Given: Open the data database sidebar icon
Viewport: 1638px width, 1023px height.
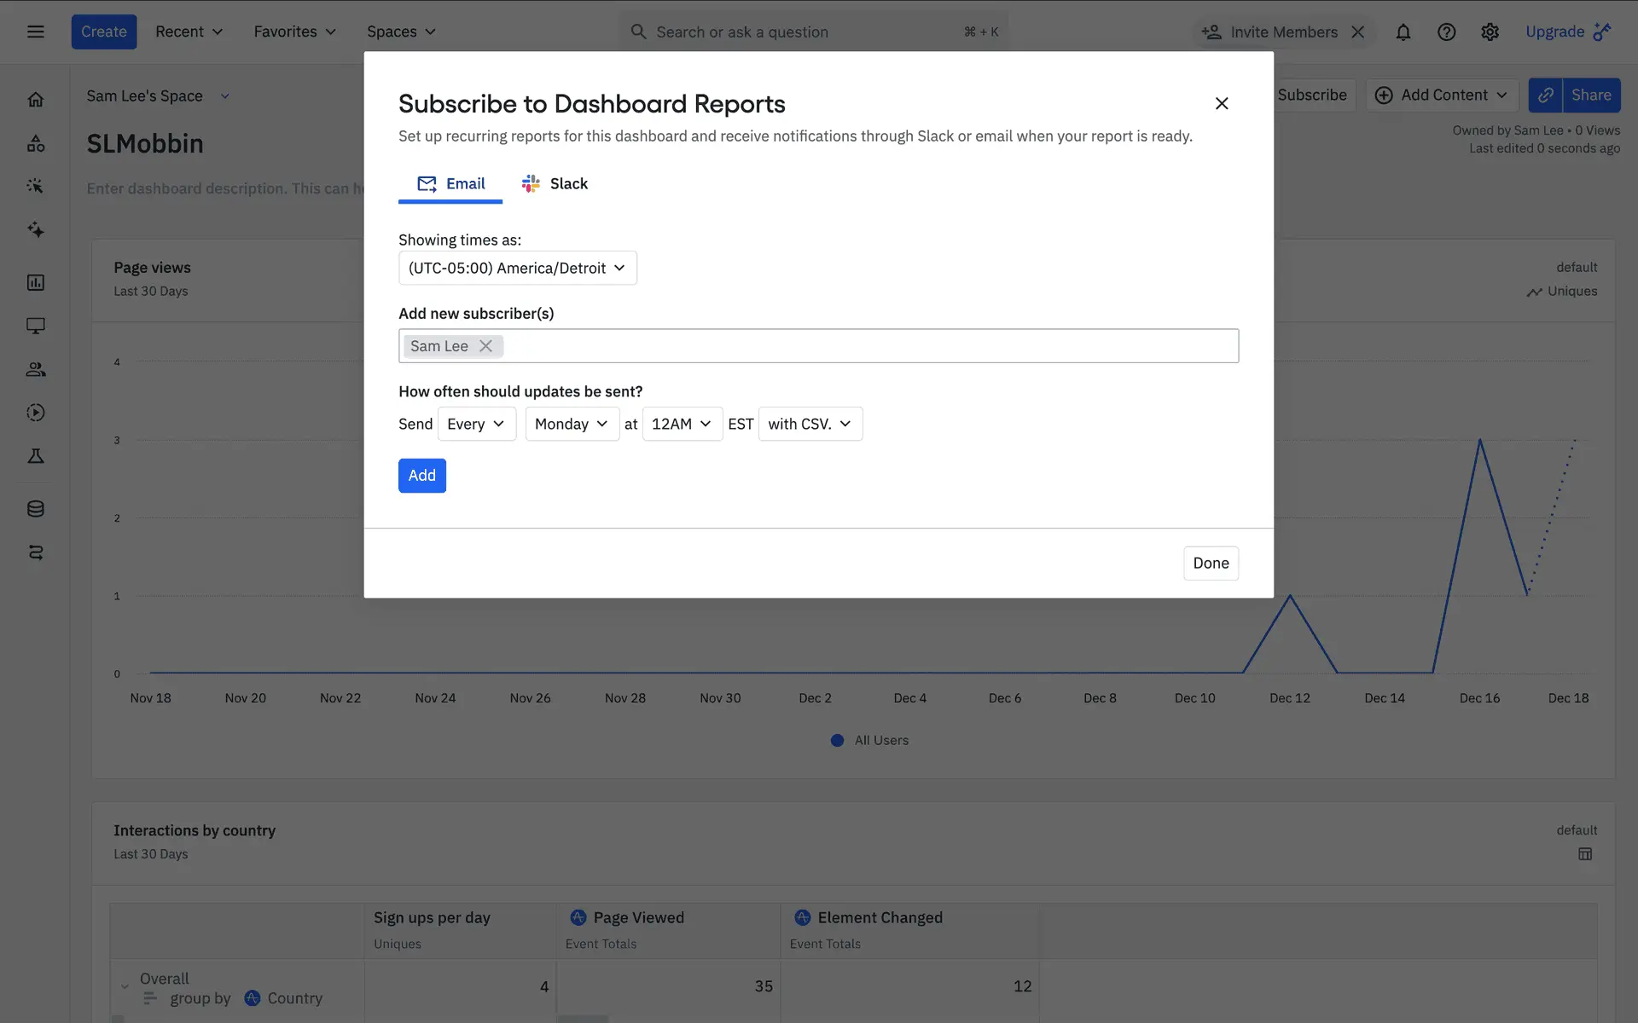Looking at the screenshot, I should coord(35,509).
